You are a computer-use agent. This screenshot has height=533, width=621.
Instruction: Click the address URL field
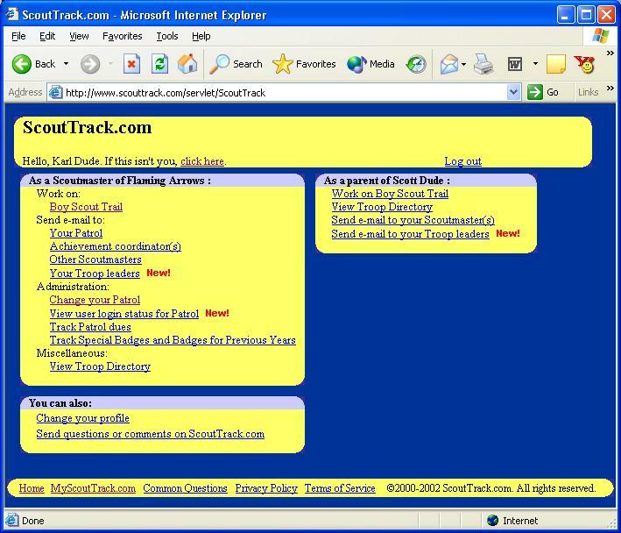[x=285, y=92]
